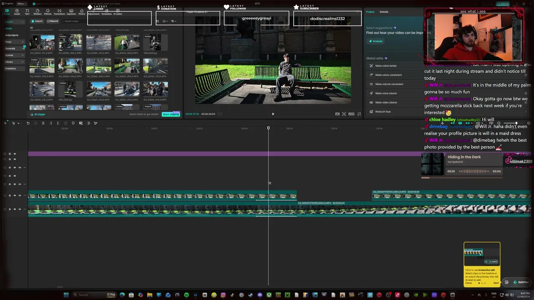Click the timeline playhead marker
Screen dimensions: 534x300
tap(268, 128)
